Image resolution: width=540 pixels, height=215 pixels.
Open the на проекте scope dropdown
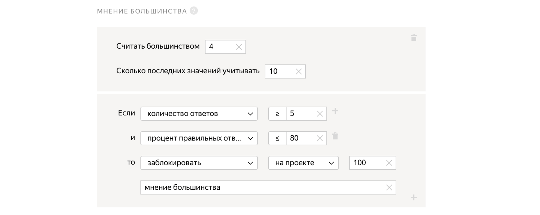303,163
